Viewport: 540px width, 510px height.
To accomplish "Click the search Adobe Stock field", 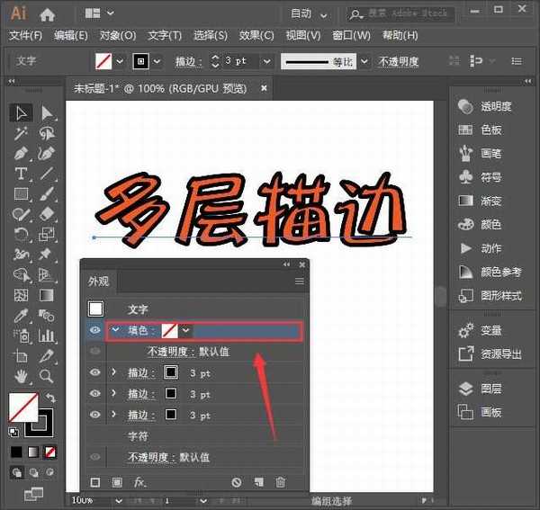I will (x=400, y=14).
